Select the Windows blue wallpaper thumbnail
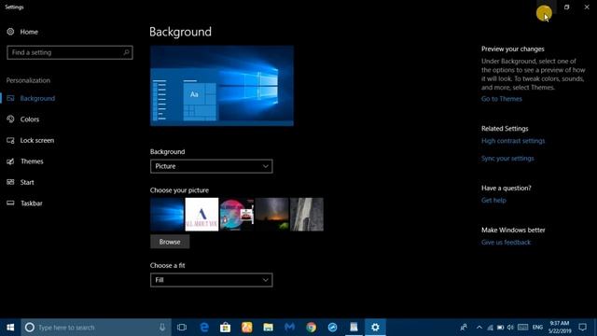Screen dimensions: 597x336 point(167,214)
